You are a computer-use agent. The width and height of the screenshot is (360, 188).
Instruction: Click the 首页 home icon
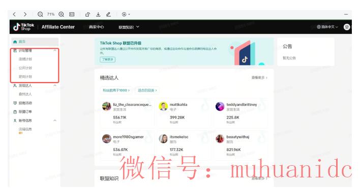[x=15, y=42]
